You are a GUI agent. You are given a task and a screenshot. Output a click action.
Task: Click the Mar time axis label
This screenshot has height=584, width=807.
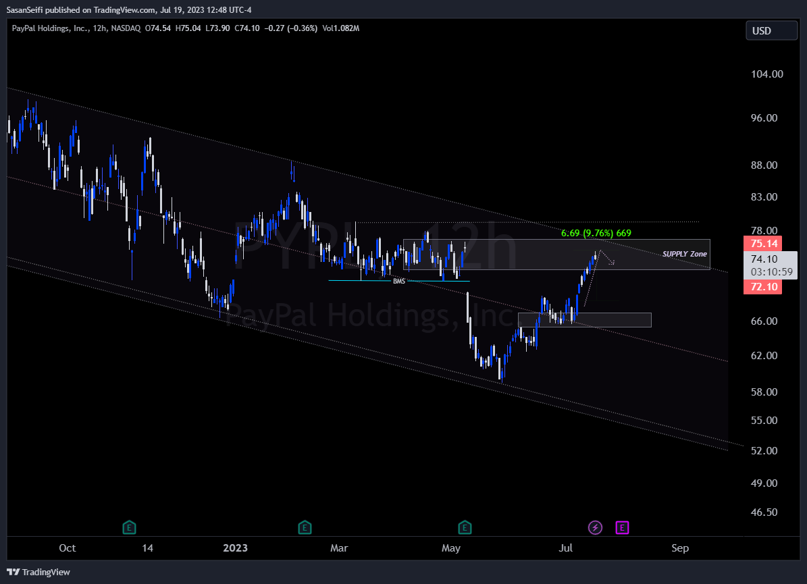tap(339, 548)
